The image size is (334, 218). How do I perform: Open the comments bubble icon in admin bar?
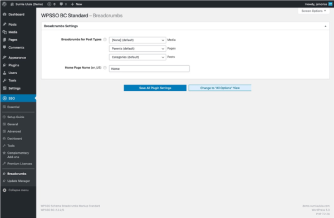click(x=61, y=4)
